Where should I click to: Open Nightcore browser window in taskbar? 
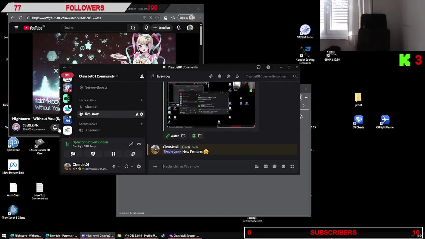[x=26, y=236]
